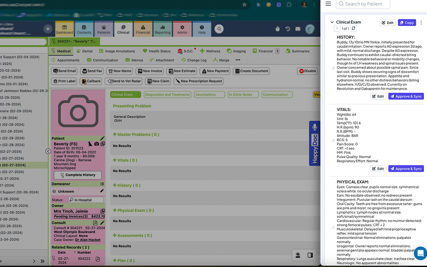Click the envelope icon in top-right toolbar
427x267 pixels.
(x=298, y=29)
